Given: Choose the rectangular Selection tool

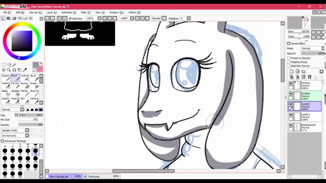Looking at the screenshot, I should coord(4,65).
